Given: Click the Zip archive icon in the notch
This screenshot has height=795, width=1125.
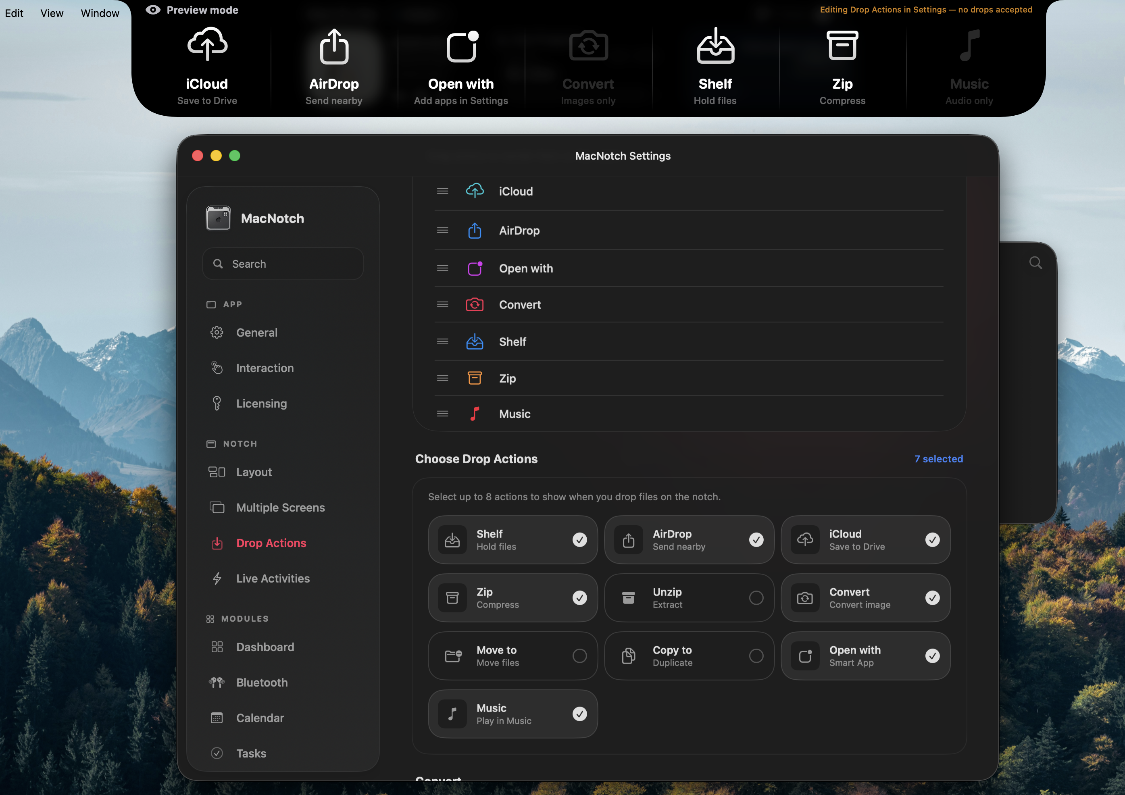Looking at the screenshot, I should [x=842, y=46].
